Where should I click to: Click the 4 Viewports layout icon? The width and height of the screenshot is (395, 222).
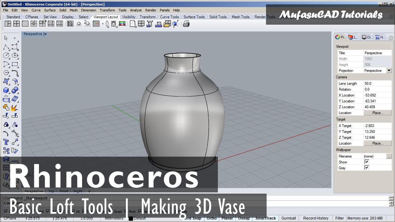point(16,24)
